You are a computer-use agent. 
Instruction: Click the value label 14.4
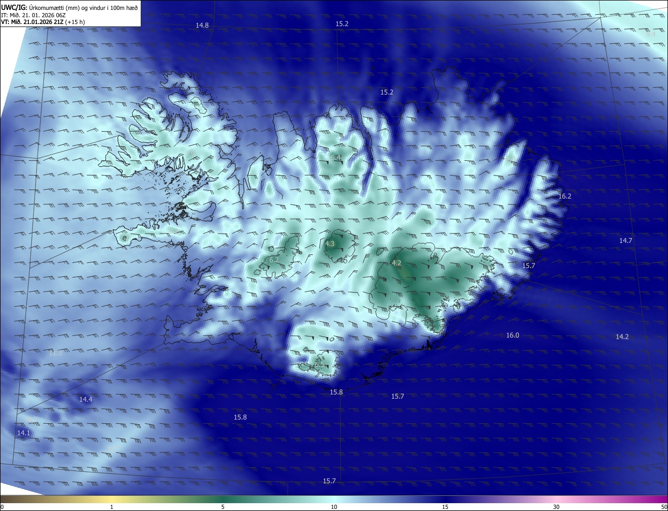(x=86, y=400)
